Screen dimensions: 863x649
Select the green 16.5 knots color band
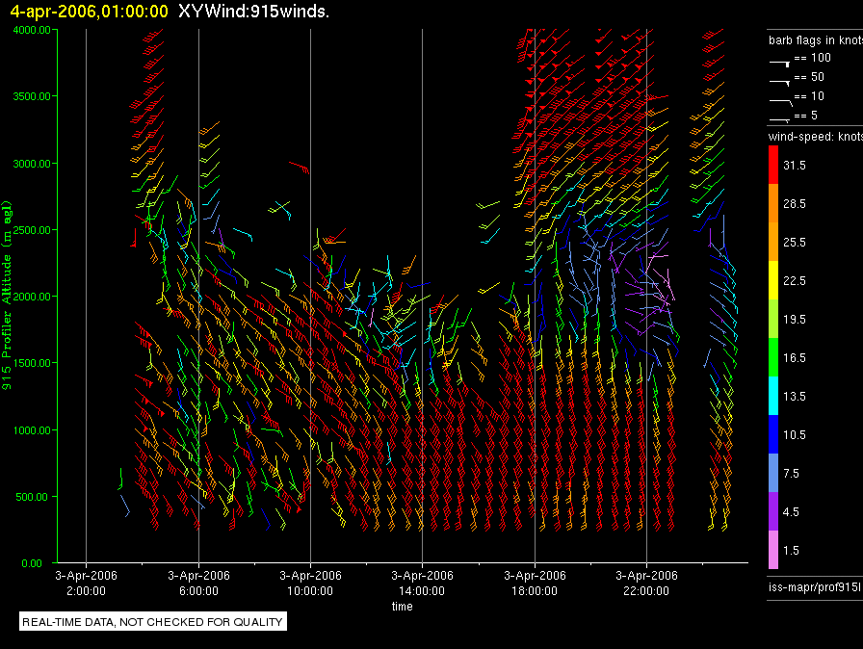[773, 357]
